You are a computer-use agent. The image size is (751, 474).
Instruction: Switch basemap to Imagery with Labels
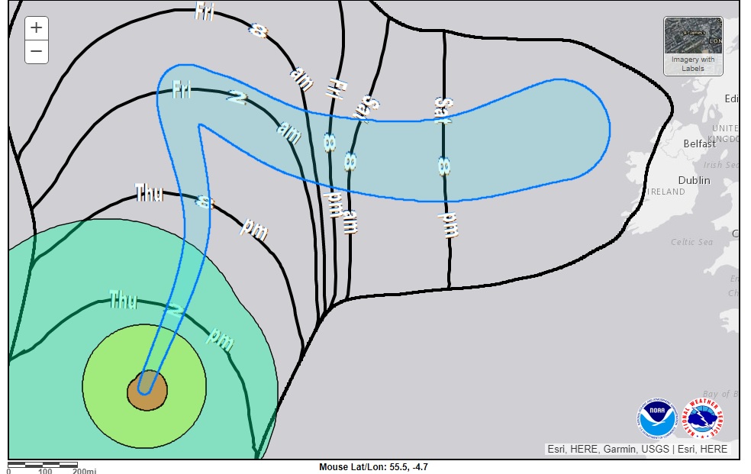click(693, 47)
